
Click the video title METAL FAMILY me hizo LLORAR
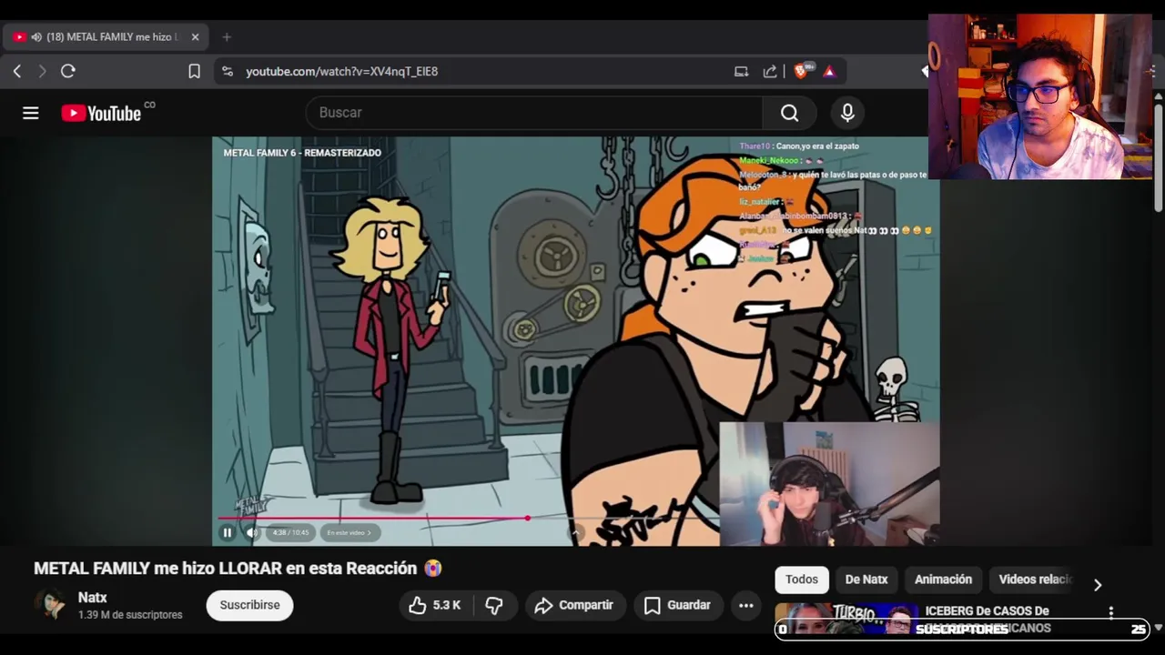(238, 569)
